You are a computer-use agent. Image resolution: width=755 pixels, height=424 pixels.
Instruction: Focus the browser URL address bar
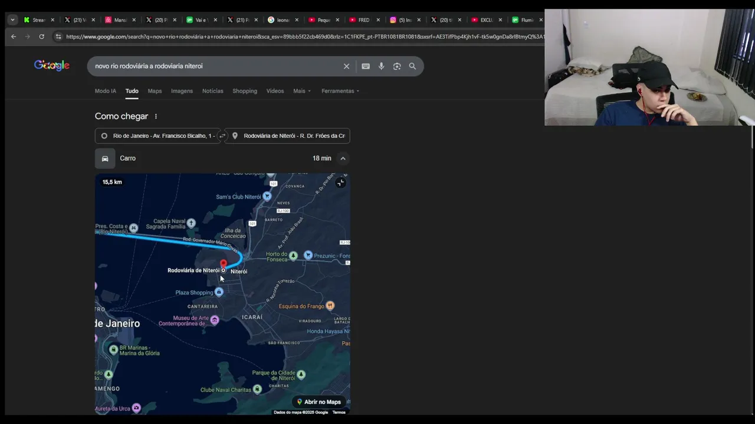click(x=304, y=37)
